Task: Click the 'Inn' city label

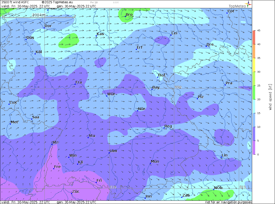Action: [148, 196]
